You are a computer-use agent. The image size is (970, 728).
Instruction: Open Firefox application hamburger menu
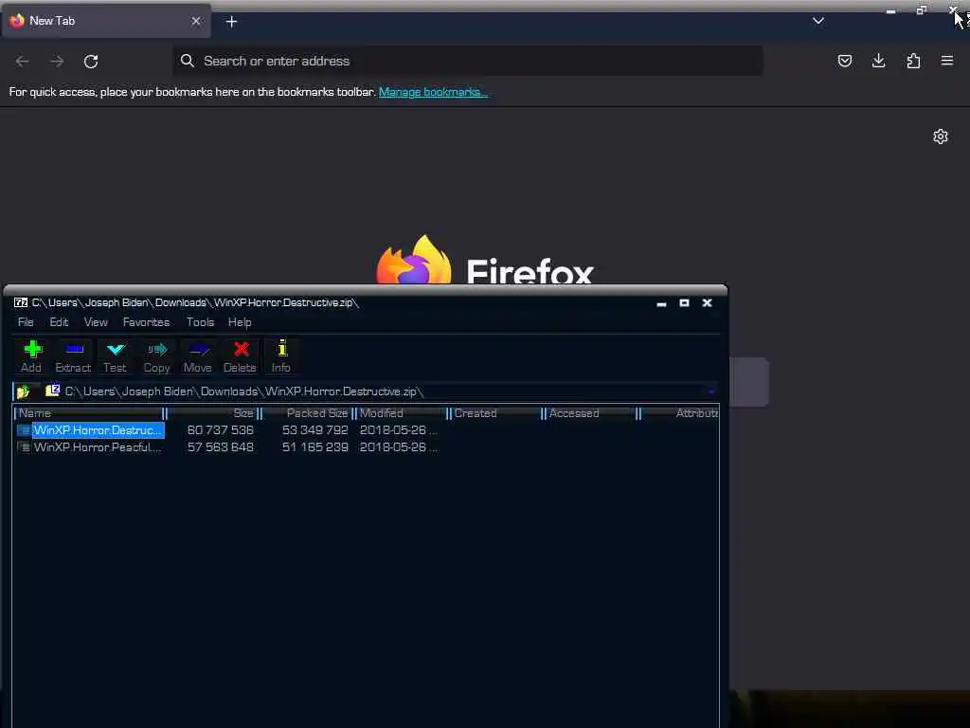click(947, 61)
